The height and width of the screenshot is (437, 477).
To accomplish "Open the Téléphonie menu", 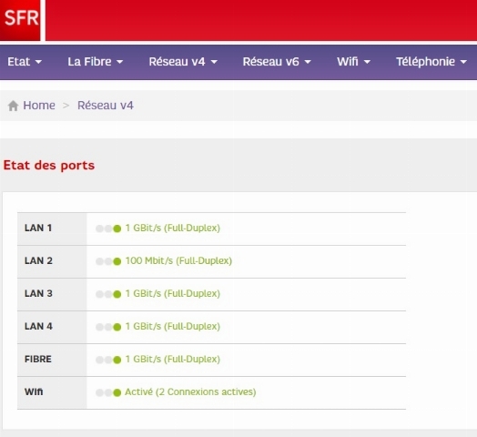I will coord(431,62).
